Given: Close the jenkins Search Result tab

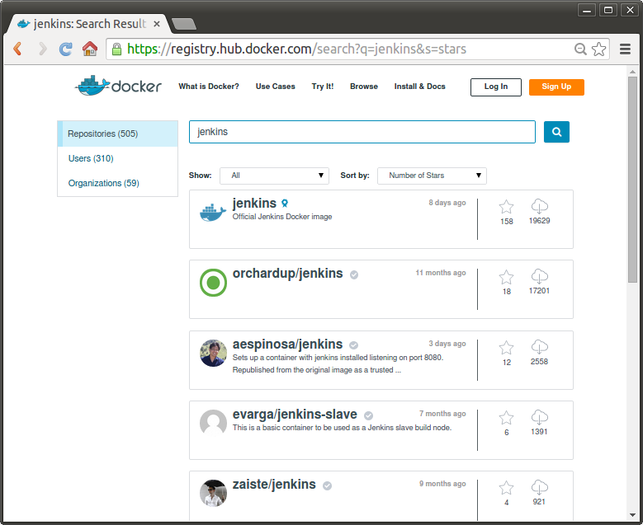Looking at the screenshot, I should tap(157, 24).
